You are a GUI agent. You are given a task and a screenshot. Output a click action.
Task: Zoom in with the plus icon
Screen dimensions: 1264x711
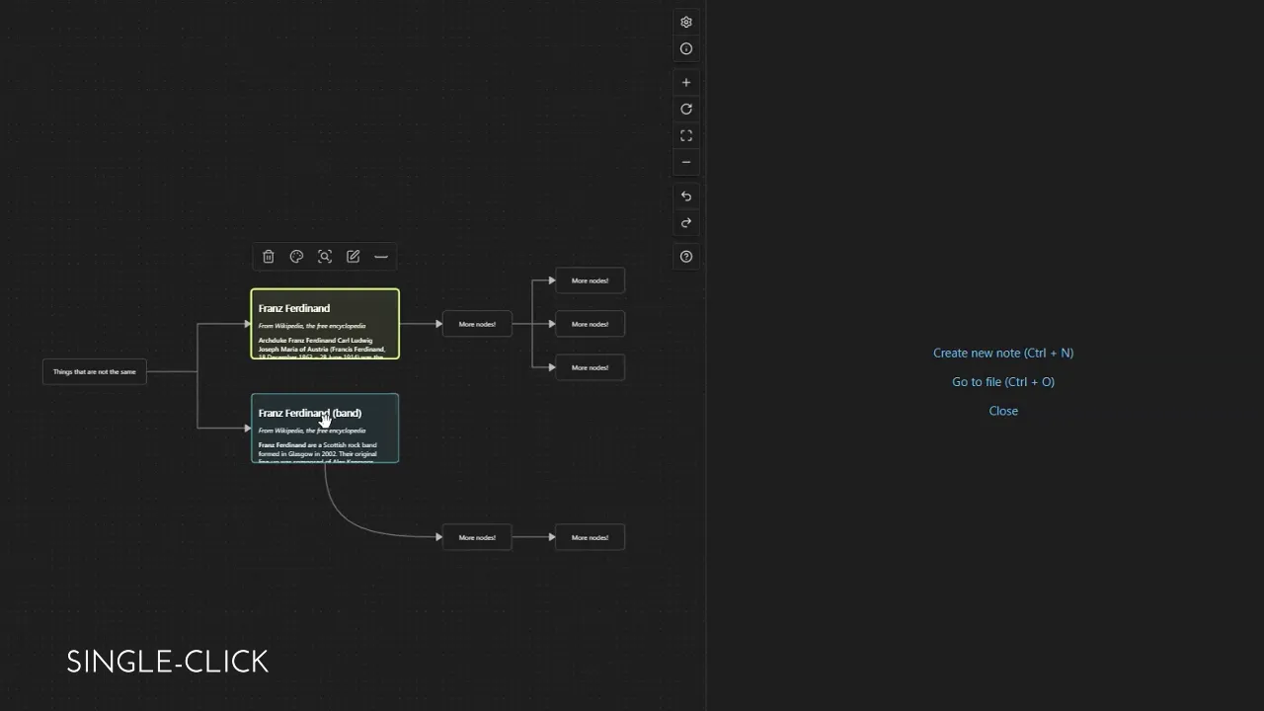click(686, 82)
